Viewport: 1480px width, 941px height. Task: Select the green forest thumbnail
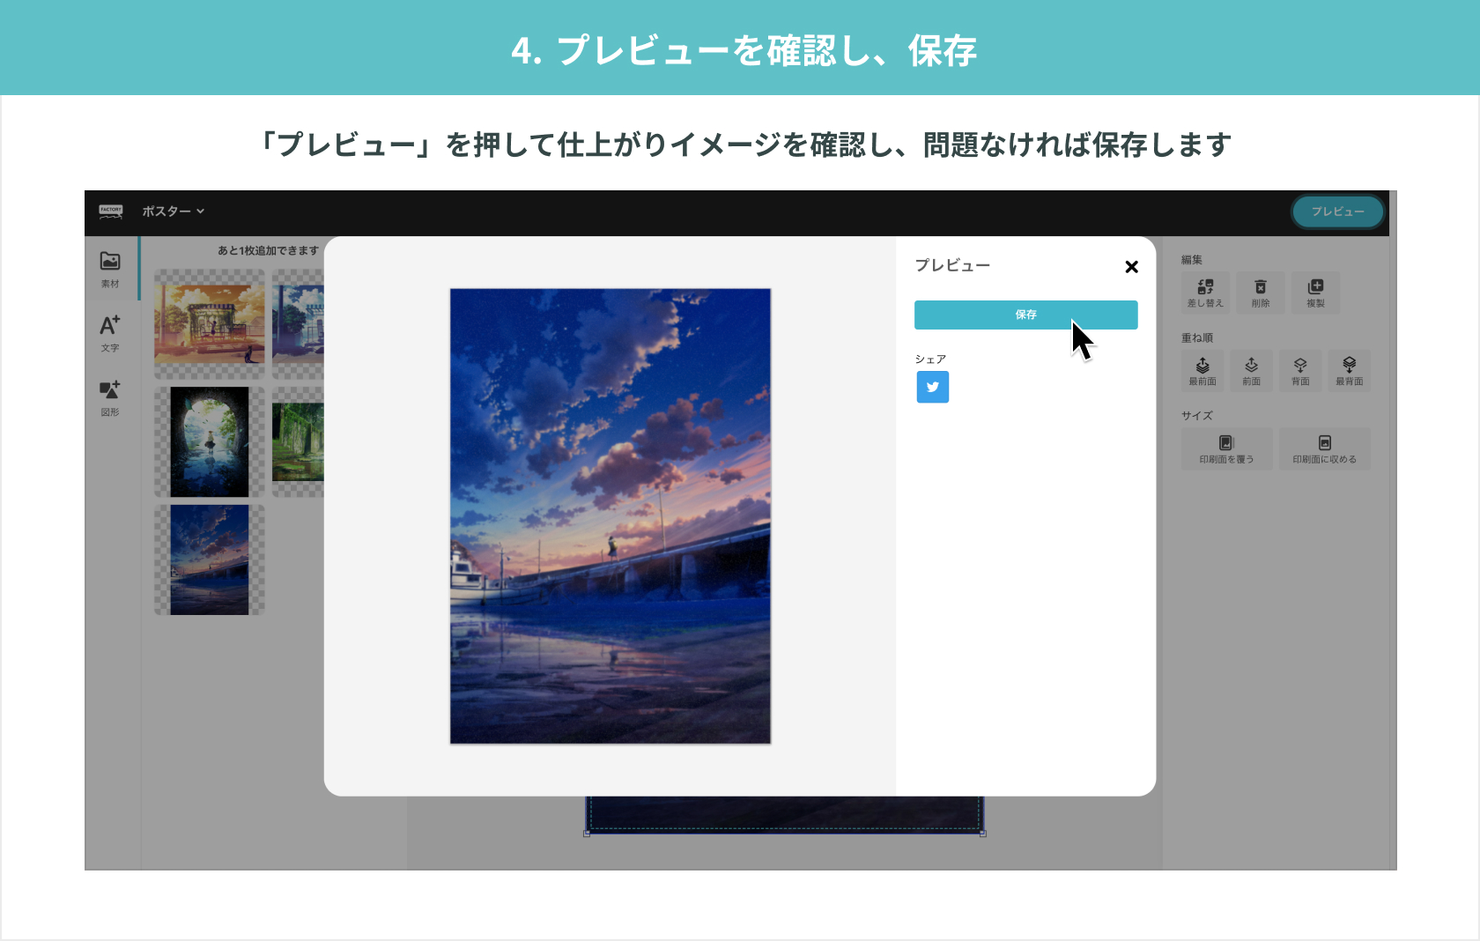tap(299, 442)
